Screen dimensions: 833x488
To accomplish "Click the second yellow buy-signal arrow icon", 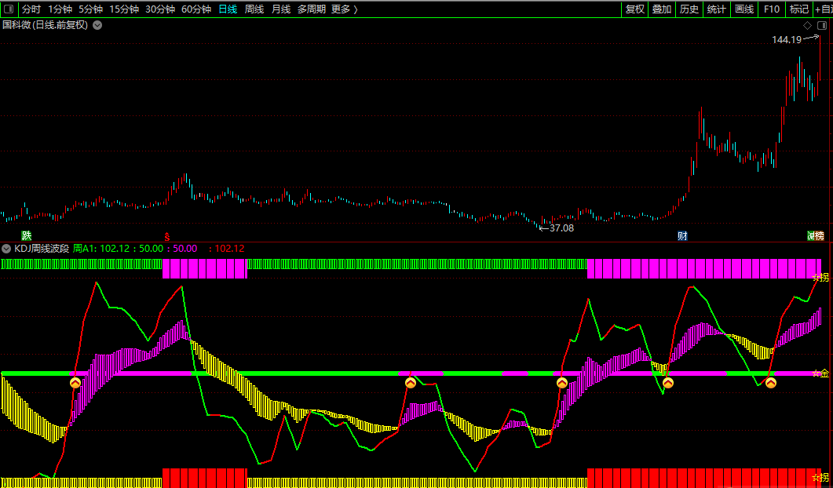I will (410, 383).
